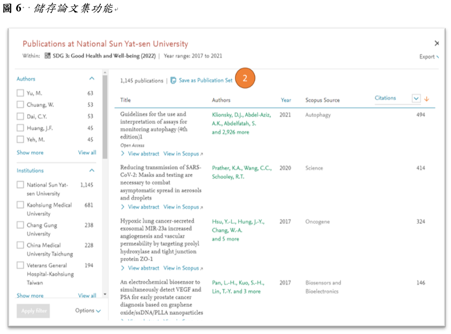Click the Save as Publication Set icon

point(173,80)
